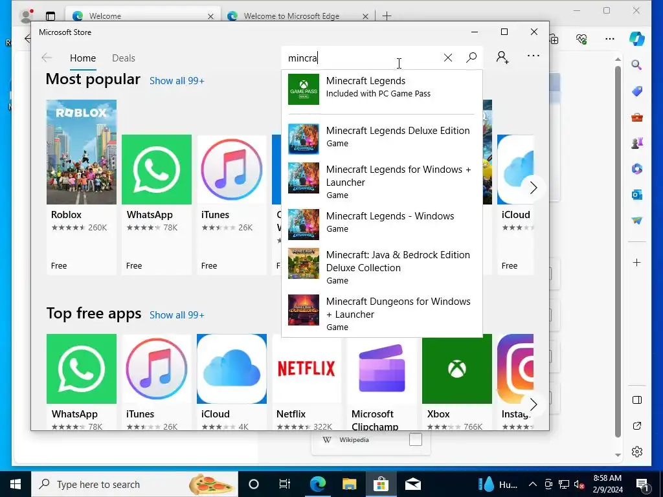Open the Windows Start button
The height and width of the screenshot is (497, 663).
[x=16, y=484]
